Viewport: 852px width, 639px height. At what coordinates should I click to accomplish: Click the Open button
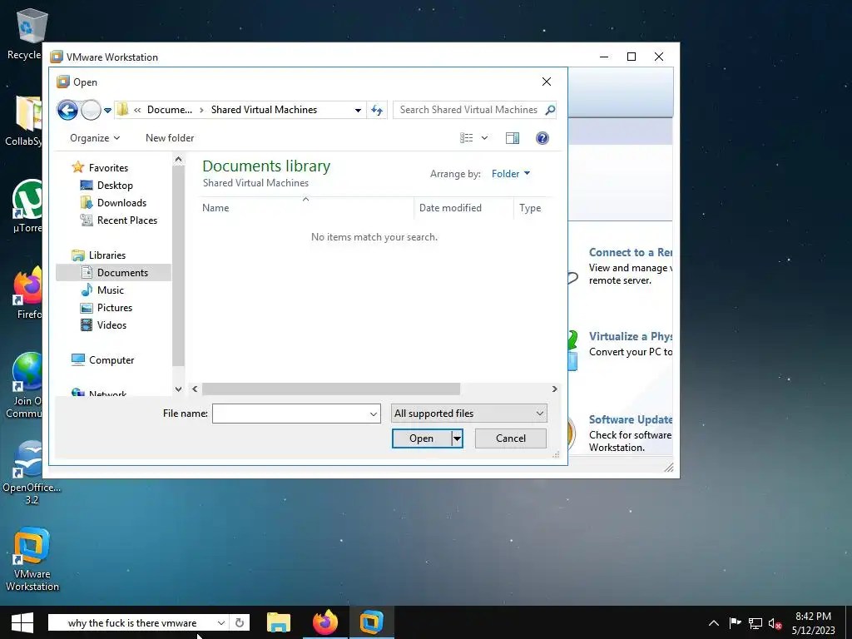pos(422,438)
